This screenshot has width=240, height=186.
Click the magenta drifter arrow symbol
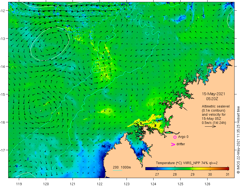[x=173, y=144]
